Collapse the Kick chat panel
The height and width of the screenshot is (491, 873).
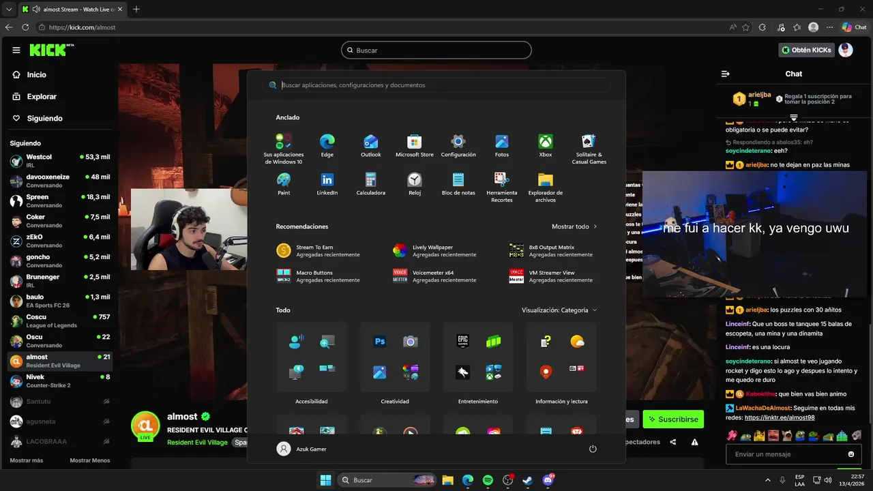[x=726, y=74]
